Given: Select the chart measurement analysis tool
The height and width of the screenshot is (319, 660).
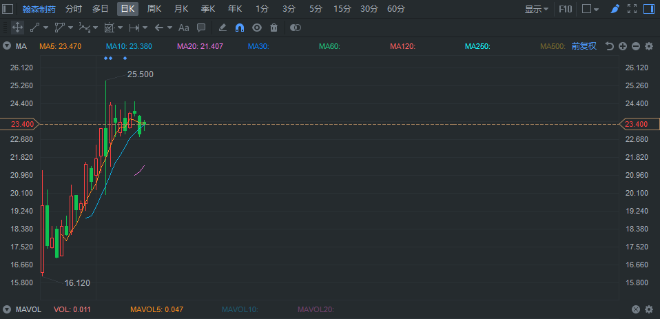Looking at the screenshot, I should coord(110,28).
